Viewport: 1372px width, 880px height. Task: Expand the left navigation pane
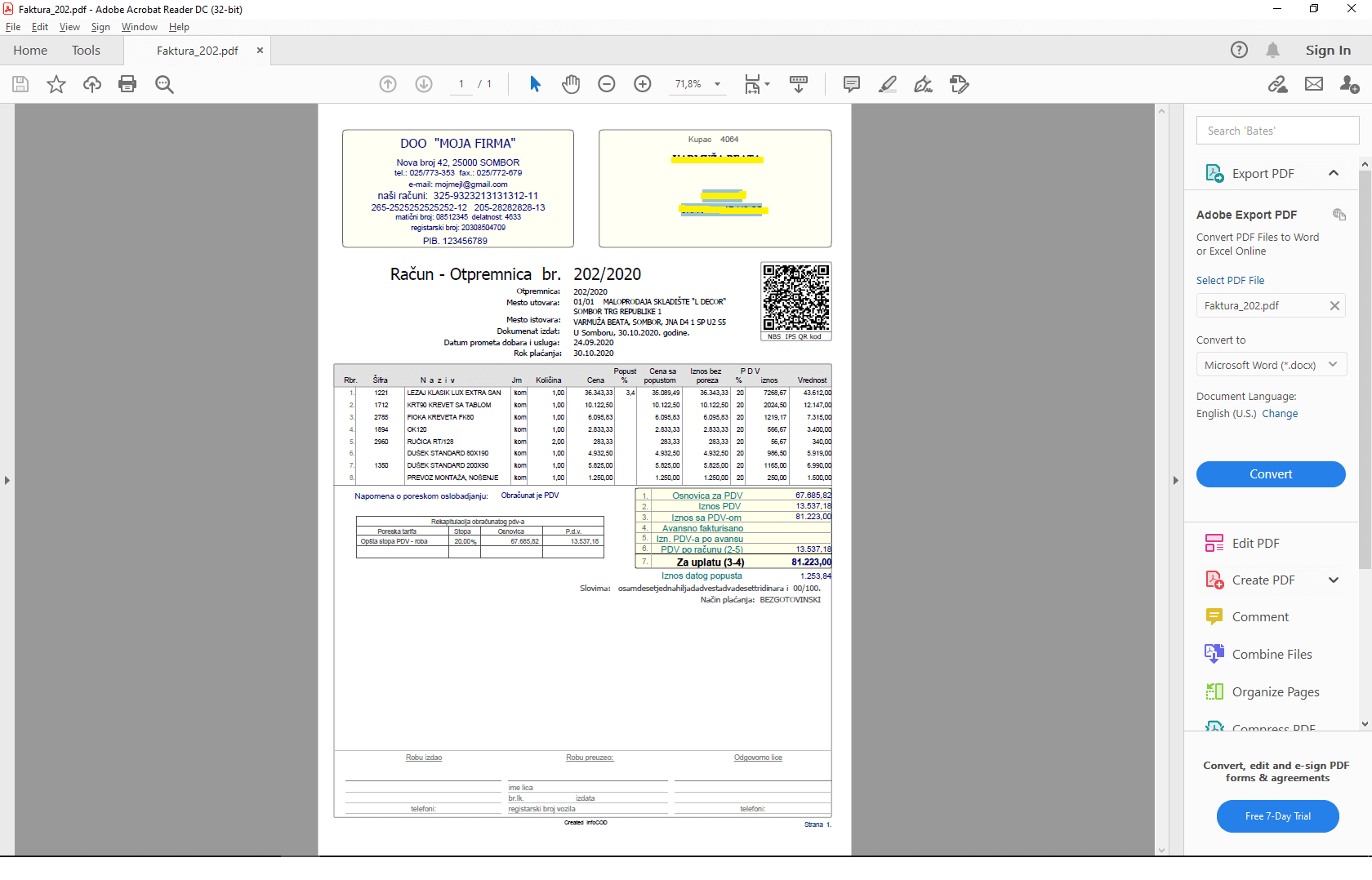(7, 480)
